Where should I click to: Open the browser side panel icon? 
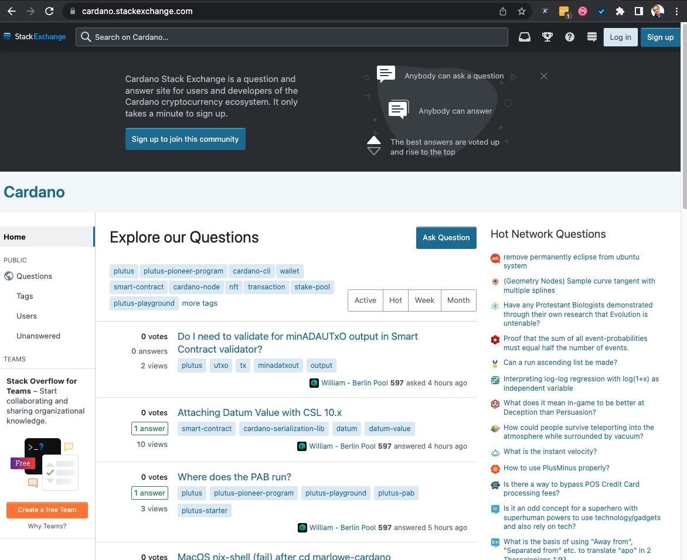coord(639,11)
